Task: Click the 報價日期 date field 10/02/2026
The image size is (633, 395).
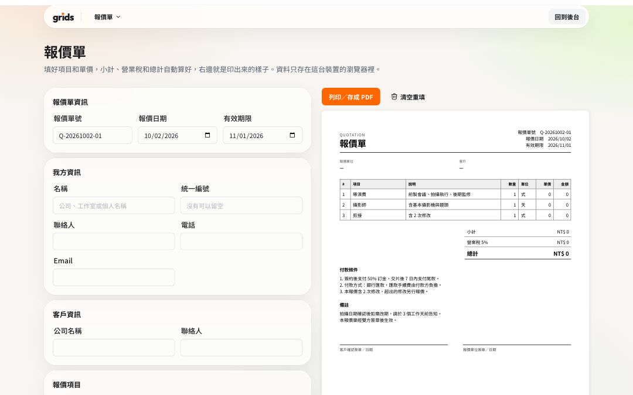Action: (178, 135)
